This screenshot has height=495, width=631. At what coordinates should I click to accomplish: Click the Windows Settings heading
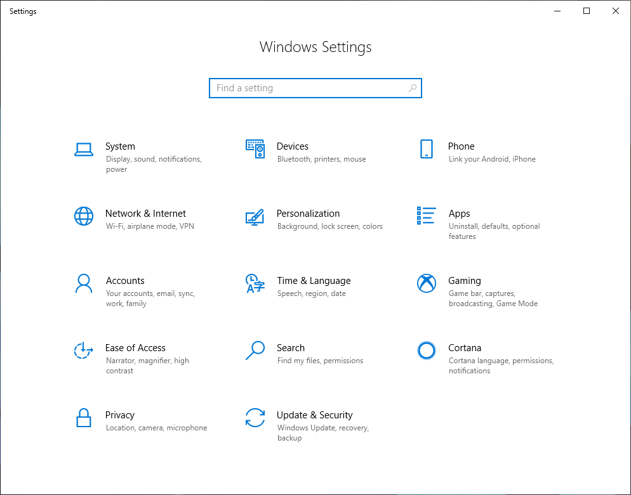tap(315, 47)
